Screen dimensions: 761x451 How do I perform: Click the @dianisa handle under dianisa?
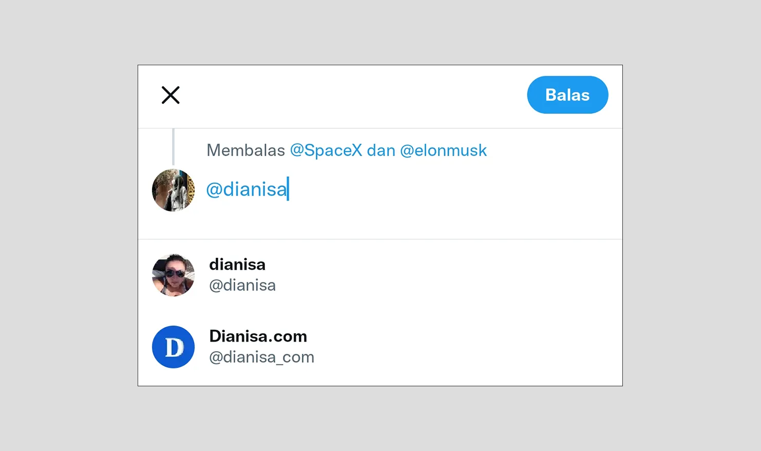click(242, 285)
